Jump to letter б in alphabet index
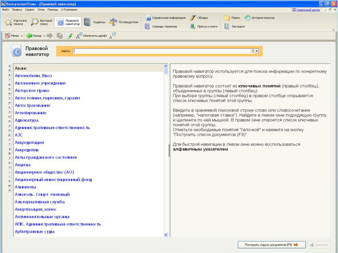This screenshot has height=253, width=338. pyautogui.click(x=10, y=70)
